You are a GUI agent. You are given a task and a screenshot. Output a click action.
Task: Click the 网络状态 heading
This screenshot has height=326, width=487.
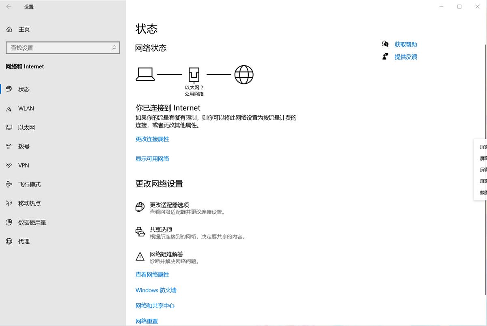click(x=151, y=48)
